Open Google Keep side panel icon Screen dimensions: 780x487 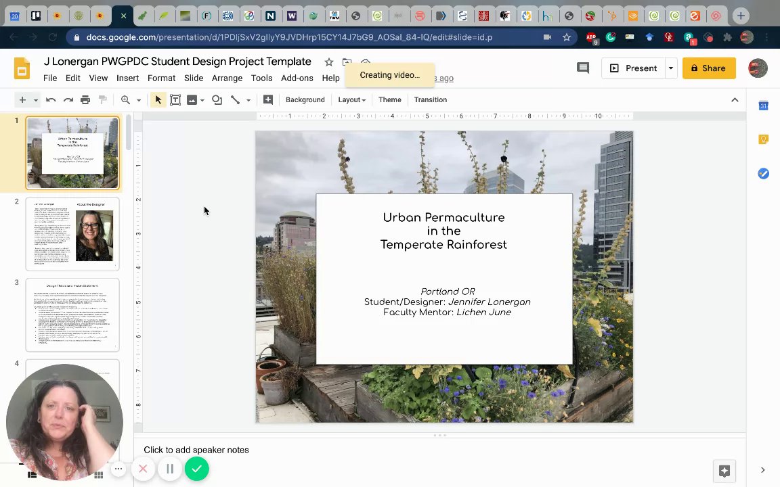[763, 139]
